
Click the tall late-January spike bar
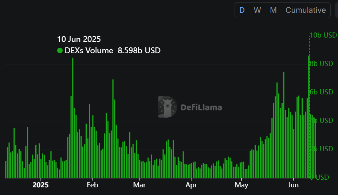tap(72, 118)
